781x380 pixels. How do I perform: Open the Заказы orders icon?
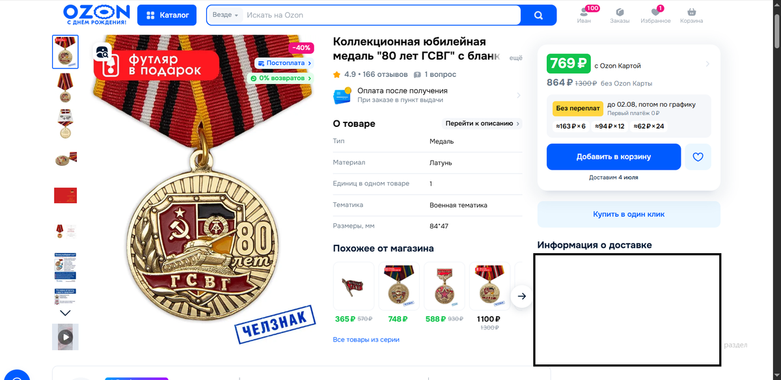(x=620, y=12)
